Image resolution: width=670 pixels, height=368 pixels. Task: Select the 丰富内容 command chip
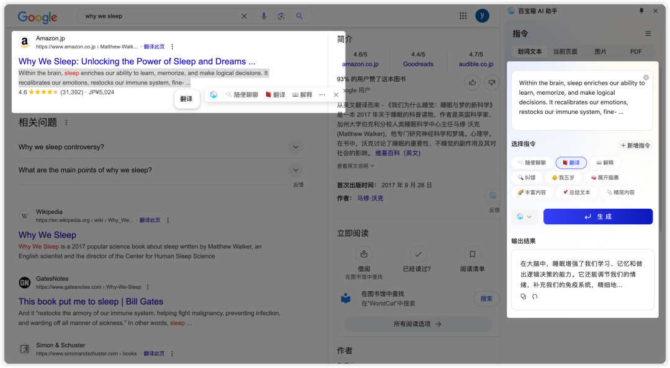[x=532, y=193]
